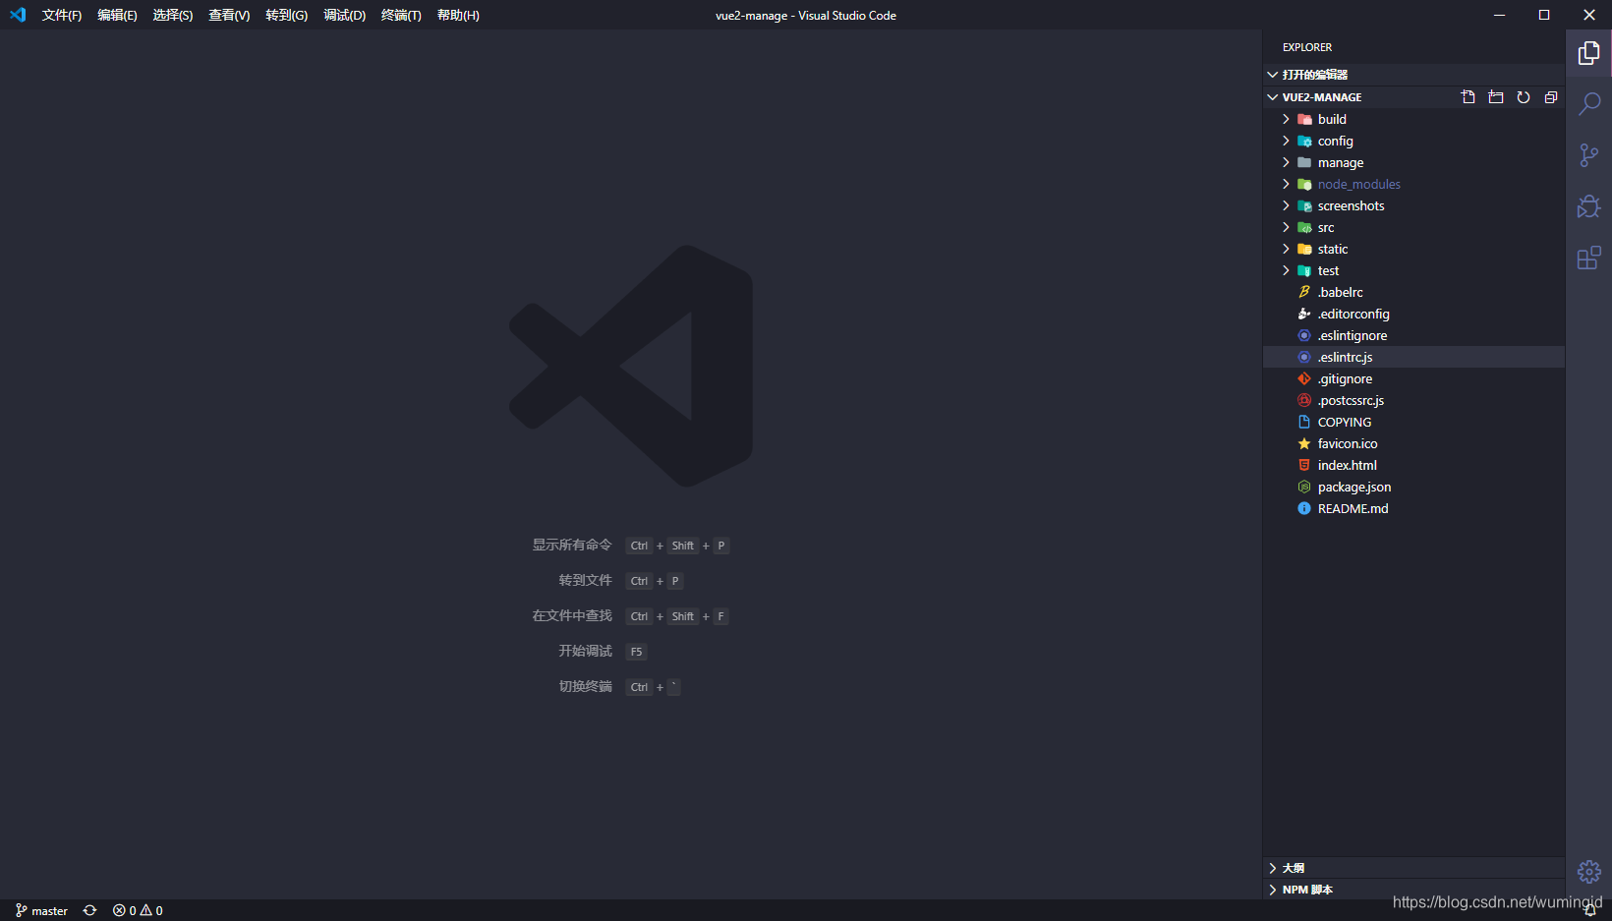This screenshot has width=1612, height=921.
Task: Open the 终端(T) menu
Action: click(x=401, y=15)
